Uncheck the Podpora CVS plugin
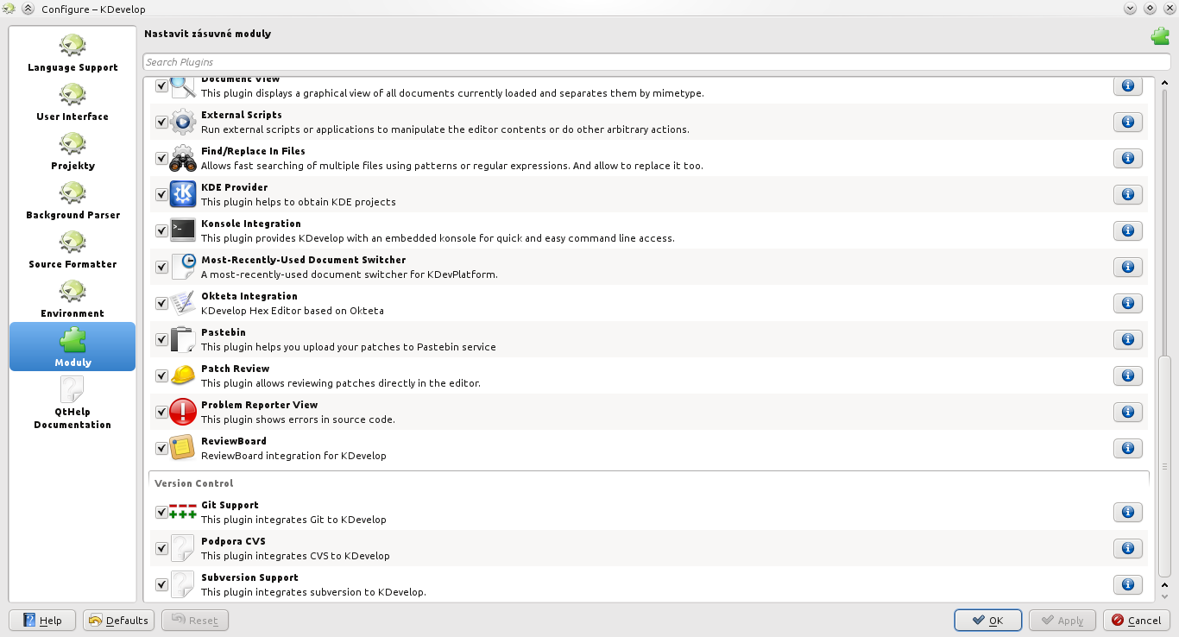 [161, 548]
